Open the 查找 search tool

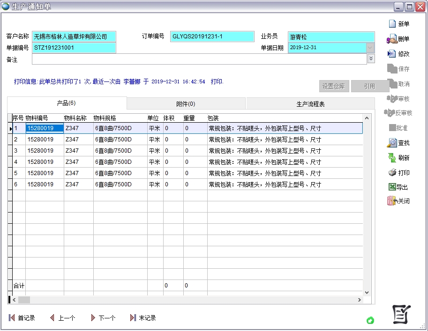[392, 143]
